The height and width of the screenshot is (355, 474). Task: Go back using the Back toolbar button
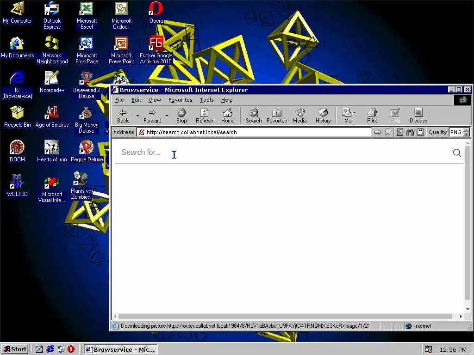123,116
